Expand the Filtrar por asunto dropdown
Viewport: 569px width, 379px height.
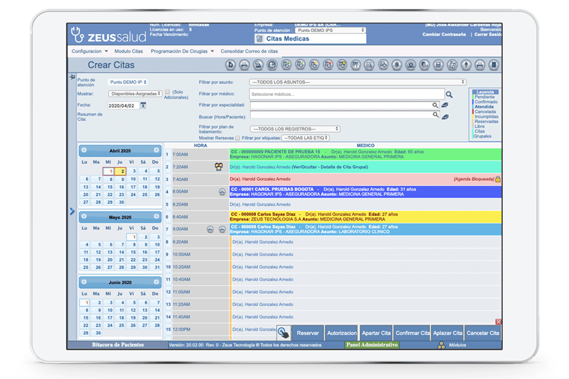click(358, 82)
